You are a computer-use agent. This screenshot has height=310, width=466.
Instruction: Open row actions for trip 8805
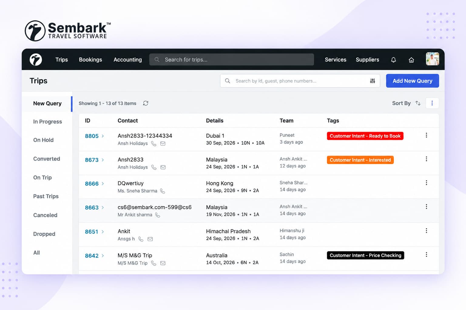(426, 135)
